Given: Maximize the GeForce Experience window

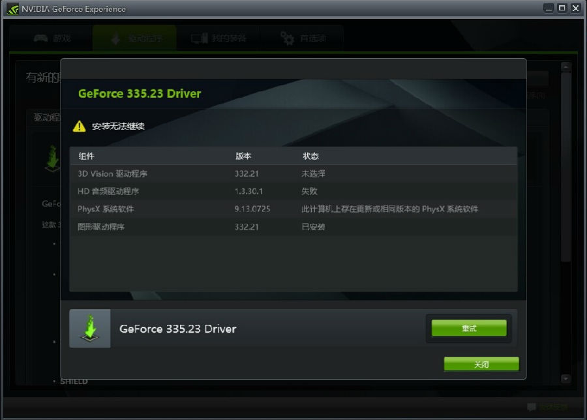Looking at the screenshot, I should coord(562,8).
